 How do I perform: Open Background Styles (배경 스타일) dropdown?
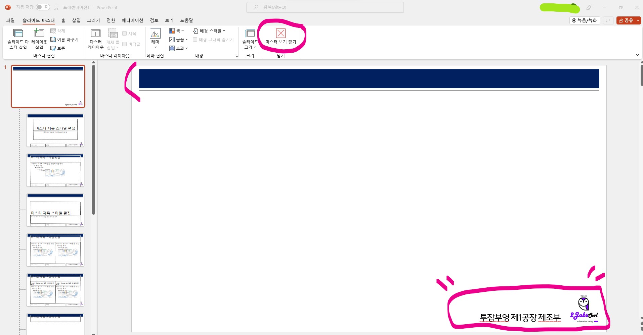(x=209, y=31)
